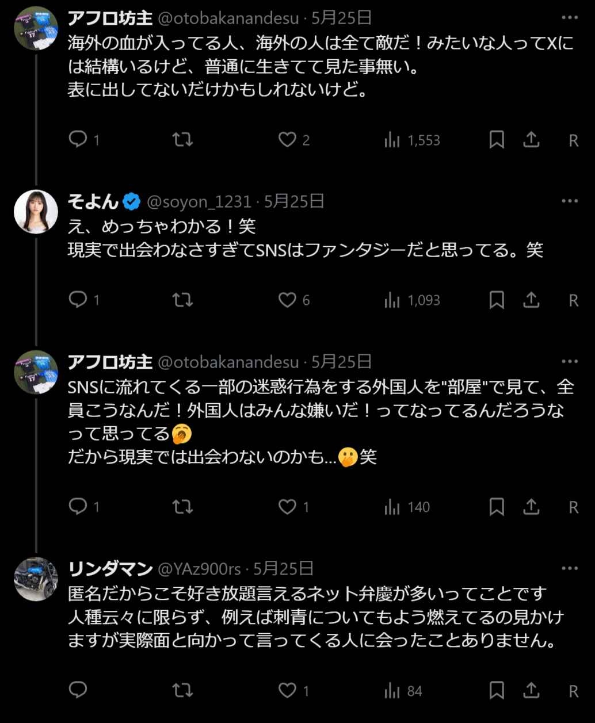Like the そよん tweet

point(287,300)
